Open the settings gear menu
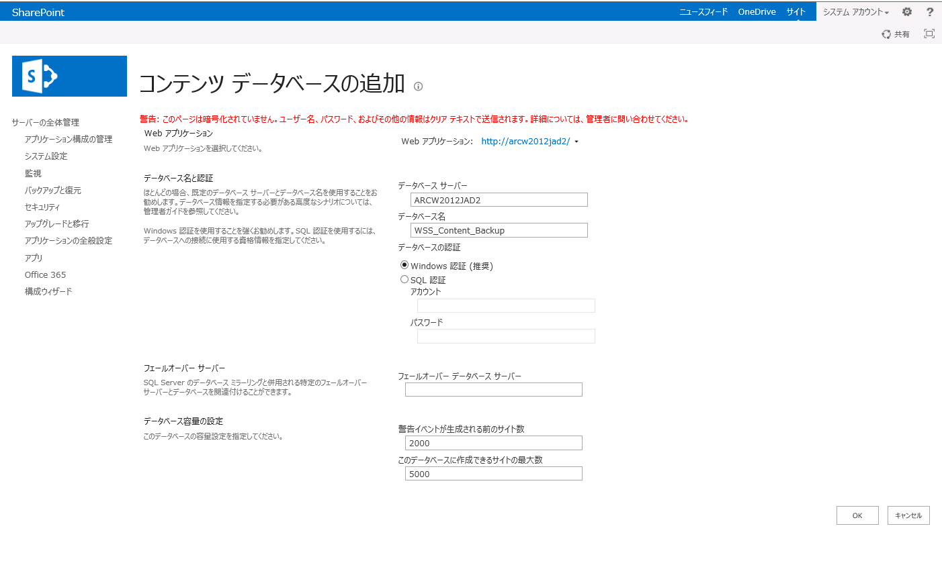Screen dimensions: 942x561 click(x=907, y=11)
